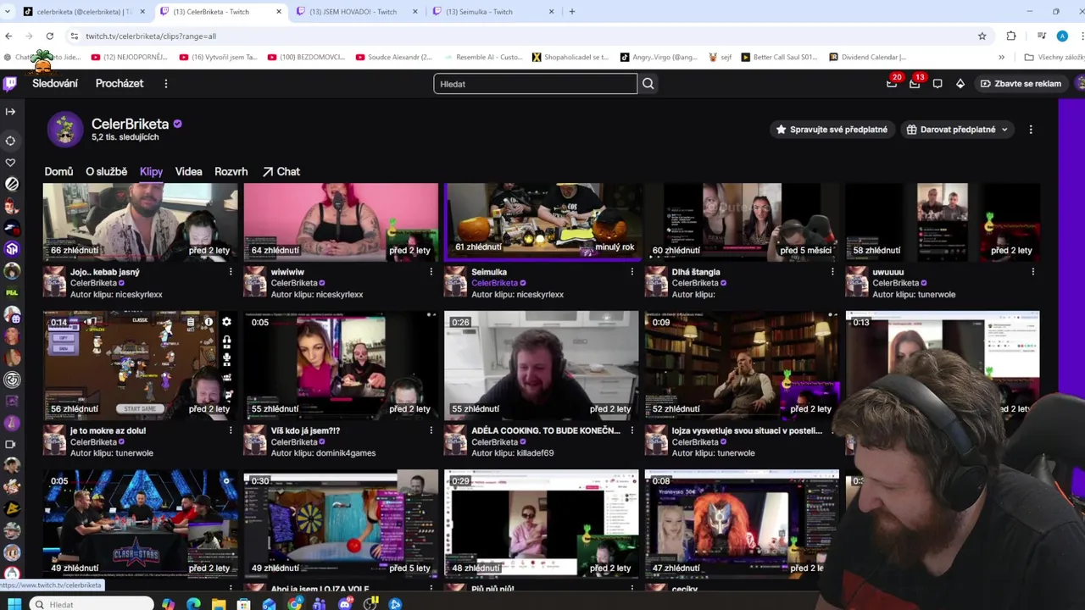Open options for clip 'uwuuuu'
The width and height of the screenshot is (1085, 610).
pos(1032,272)
